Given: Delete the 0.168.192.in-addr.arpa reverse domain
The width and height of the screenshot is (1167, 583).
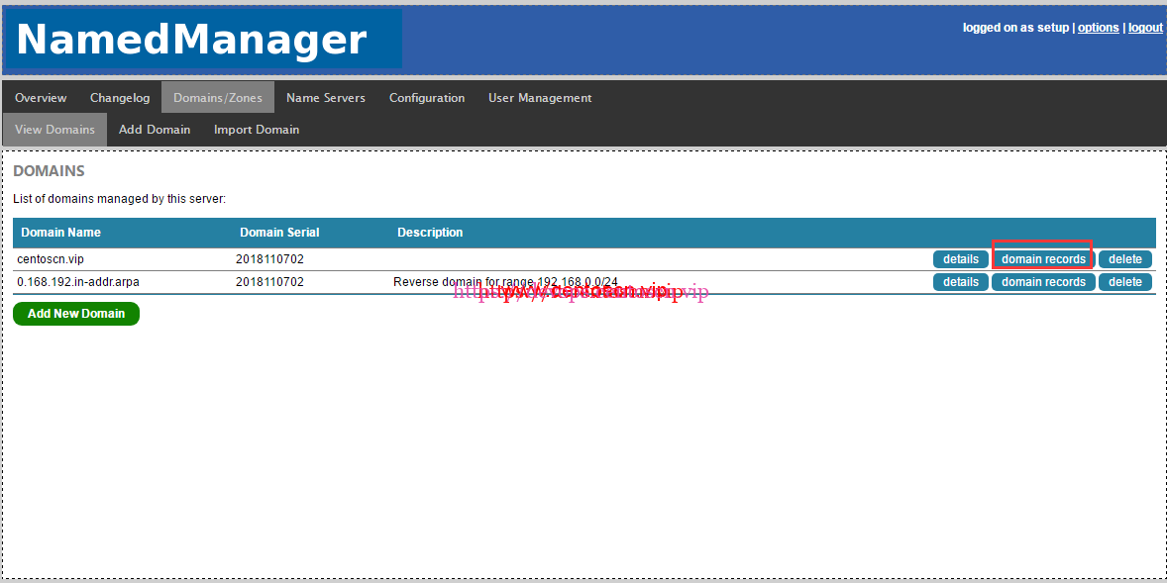Looking at the screenshot, I should click(1124, 282).
